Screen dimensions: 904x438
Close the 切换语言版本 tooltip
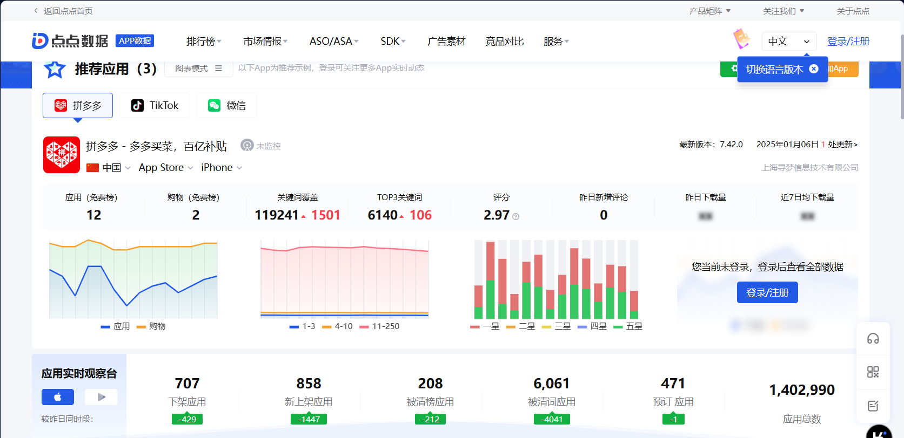(x=814, y=69)
